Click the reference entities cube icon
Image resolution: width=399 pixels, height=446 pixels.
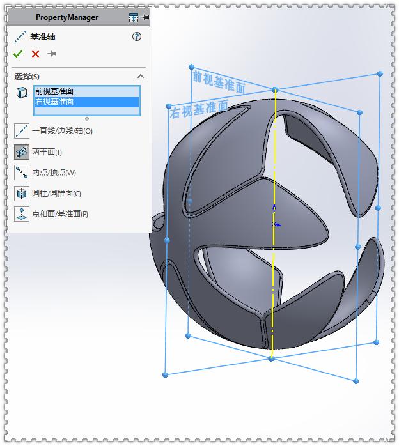[x=22, y=93]
